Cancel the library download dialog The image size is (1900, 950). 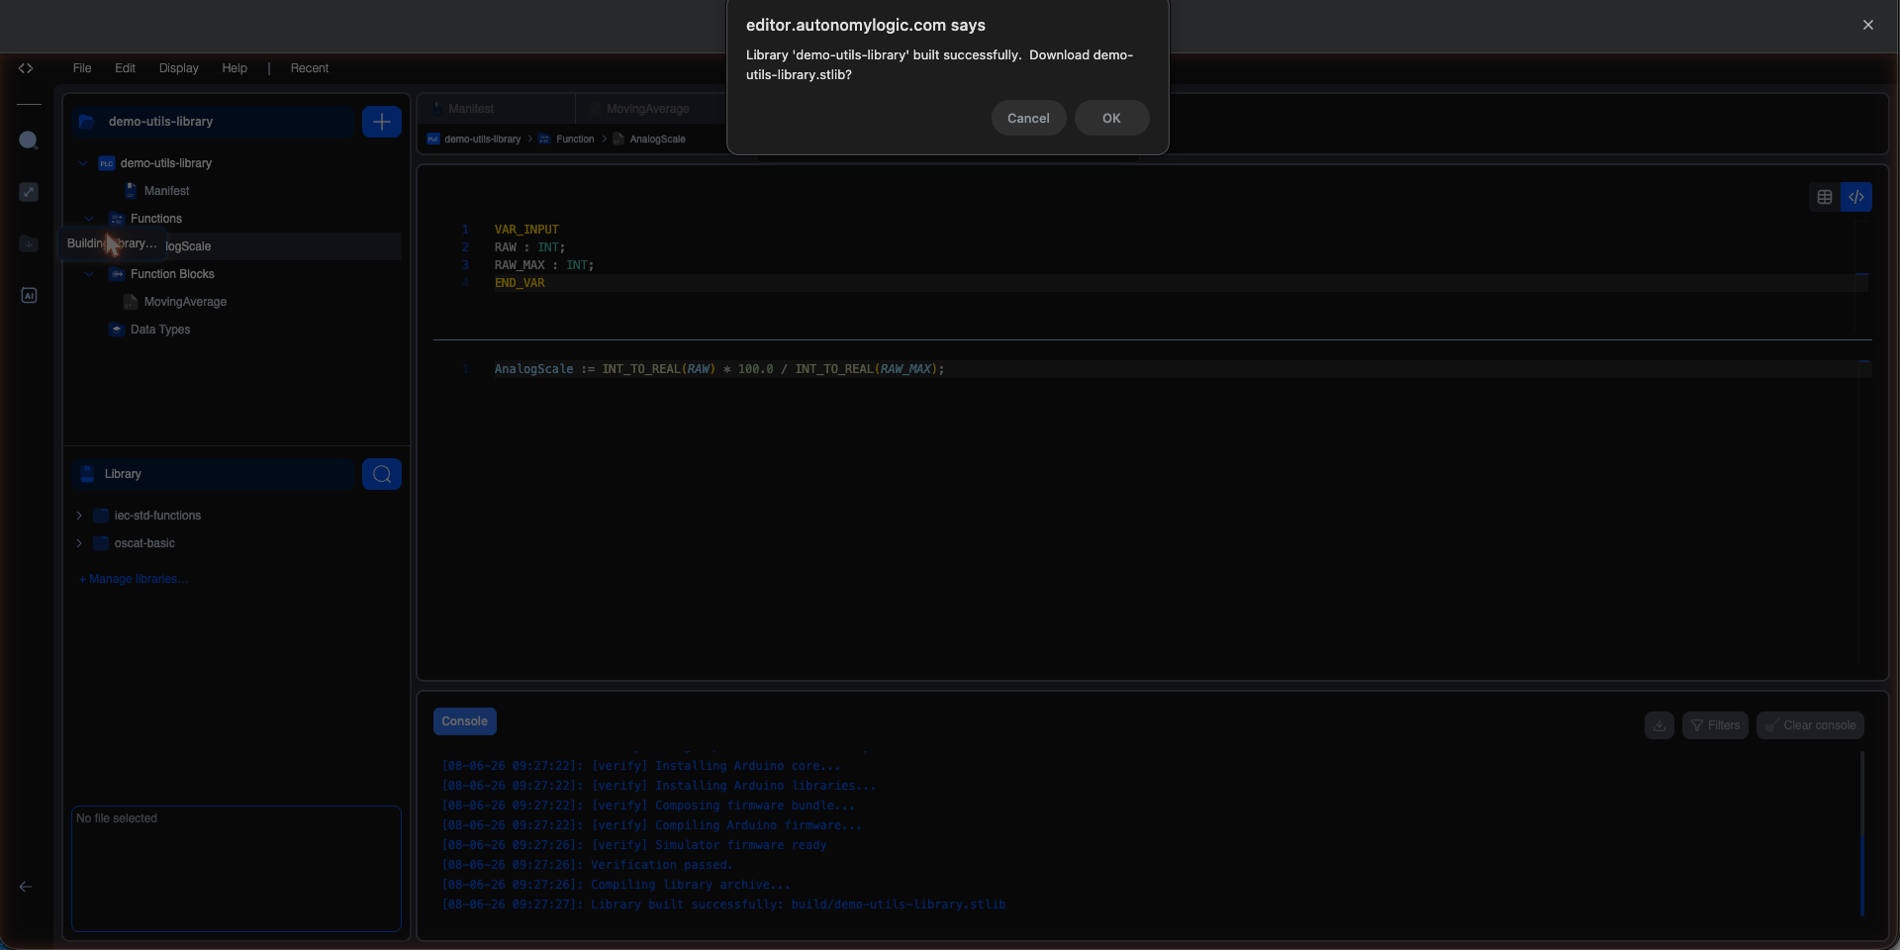(x=1028, y=118)
